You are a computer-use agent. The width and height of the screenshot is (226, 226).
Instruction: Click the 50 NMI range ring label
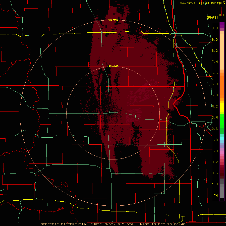pos(113,67)
